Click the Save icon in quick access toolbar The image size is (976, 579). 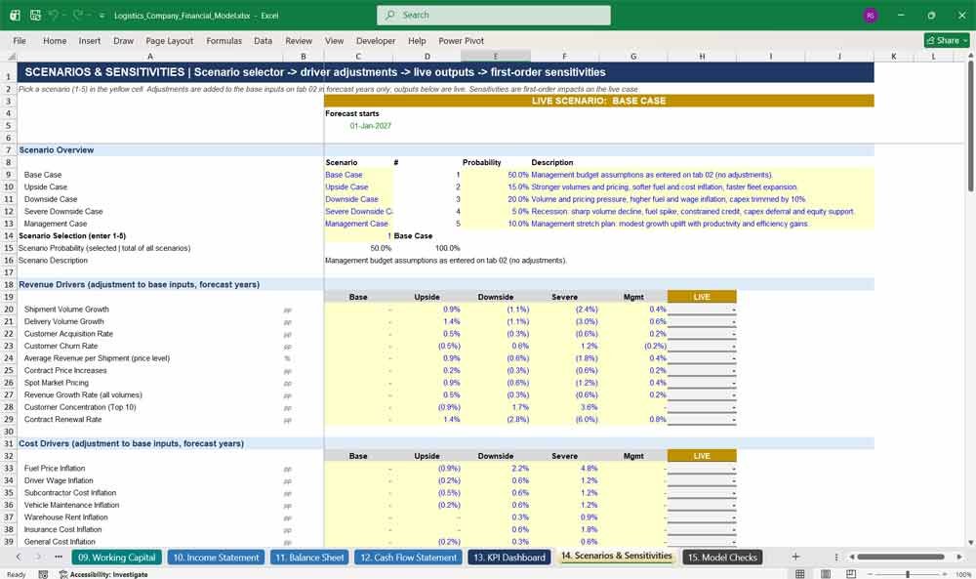pyautogui.click(x=35, y=15)
